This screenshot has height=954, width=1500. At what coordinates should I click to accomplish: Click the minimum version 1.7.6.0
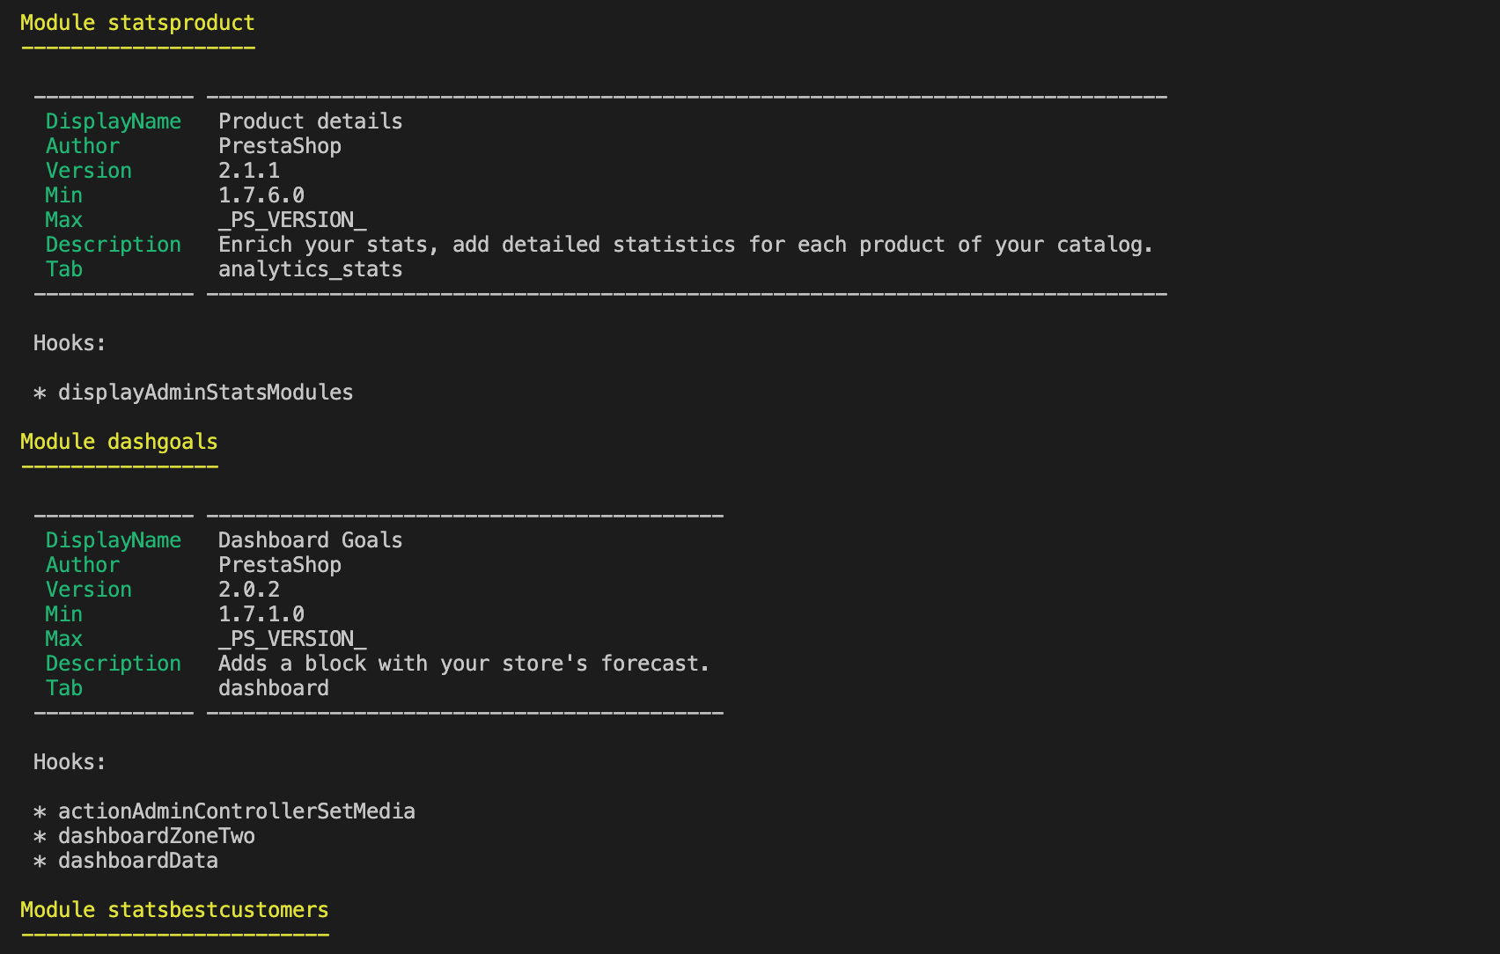click(x=261, y=195)
